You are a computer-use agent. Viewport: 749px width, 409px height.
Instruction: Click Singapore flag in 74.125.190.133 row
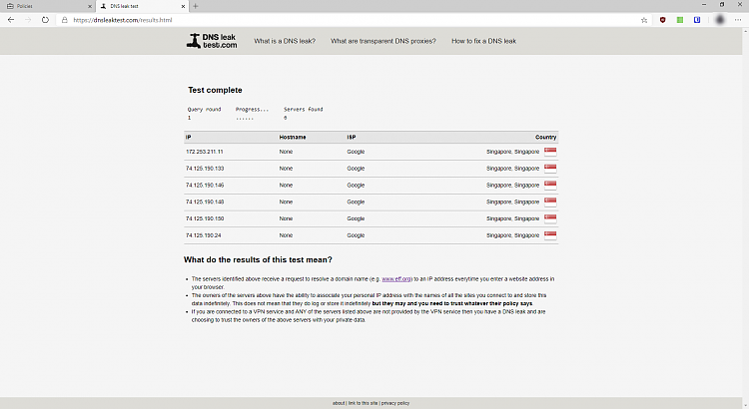click(550, 169)
